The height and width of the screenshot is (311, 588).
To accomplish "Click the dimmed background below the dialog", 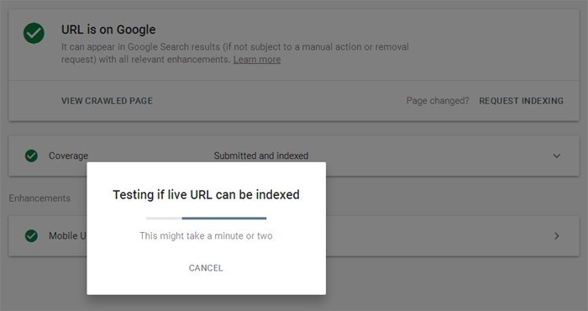I will pyautogui.click(x=207, y=303).
